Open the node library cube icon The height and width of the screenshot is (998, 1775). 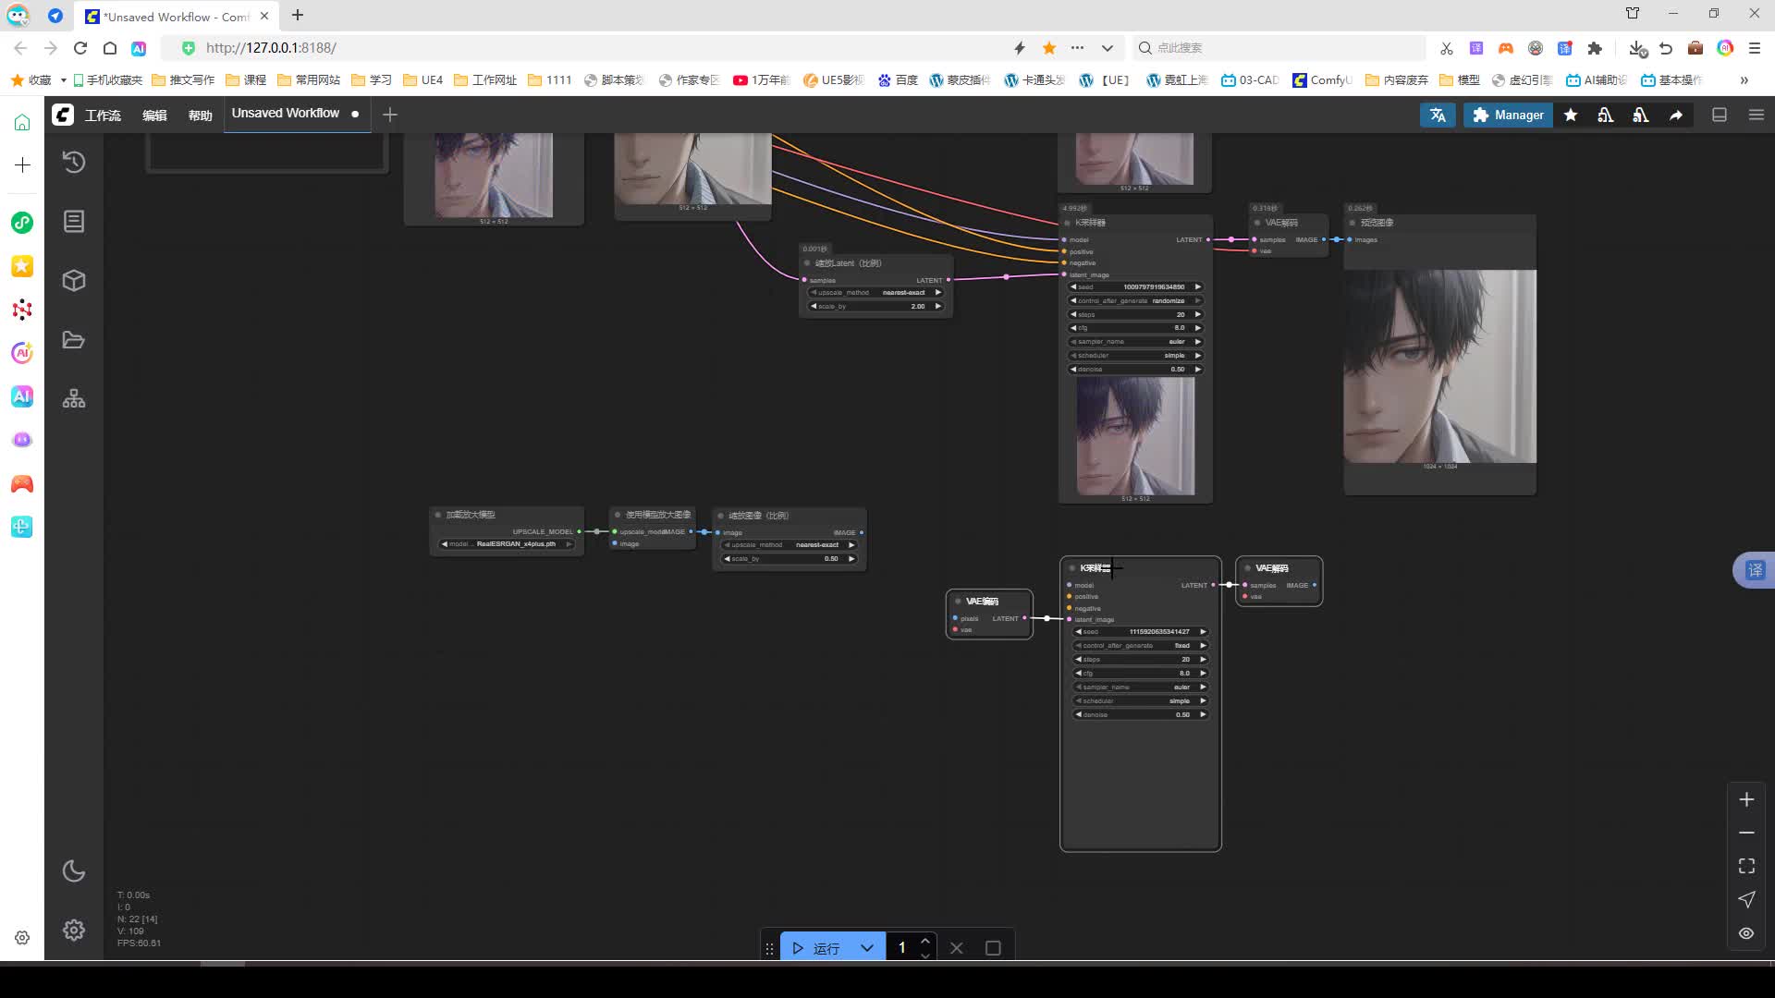coord(74,281)
